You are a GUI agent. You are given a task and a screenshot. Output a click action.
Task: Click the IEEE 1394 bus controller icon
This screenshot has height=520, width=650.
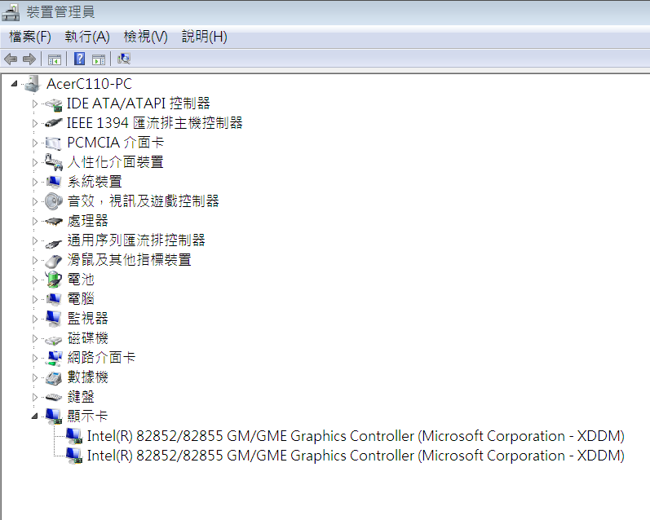point(54,122)
